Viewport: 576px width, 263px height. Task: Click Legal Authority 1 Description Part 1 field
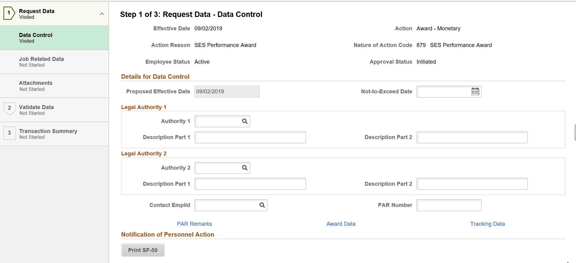pos(250,137)
